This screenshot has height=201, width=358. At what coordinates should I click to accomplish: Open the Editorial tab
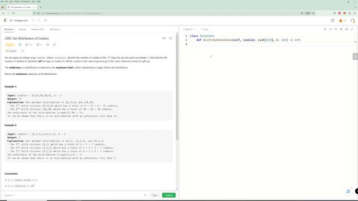coord(22,30)
